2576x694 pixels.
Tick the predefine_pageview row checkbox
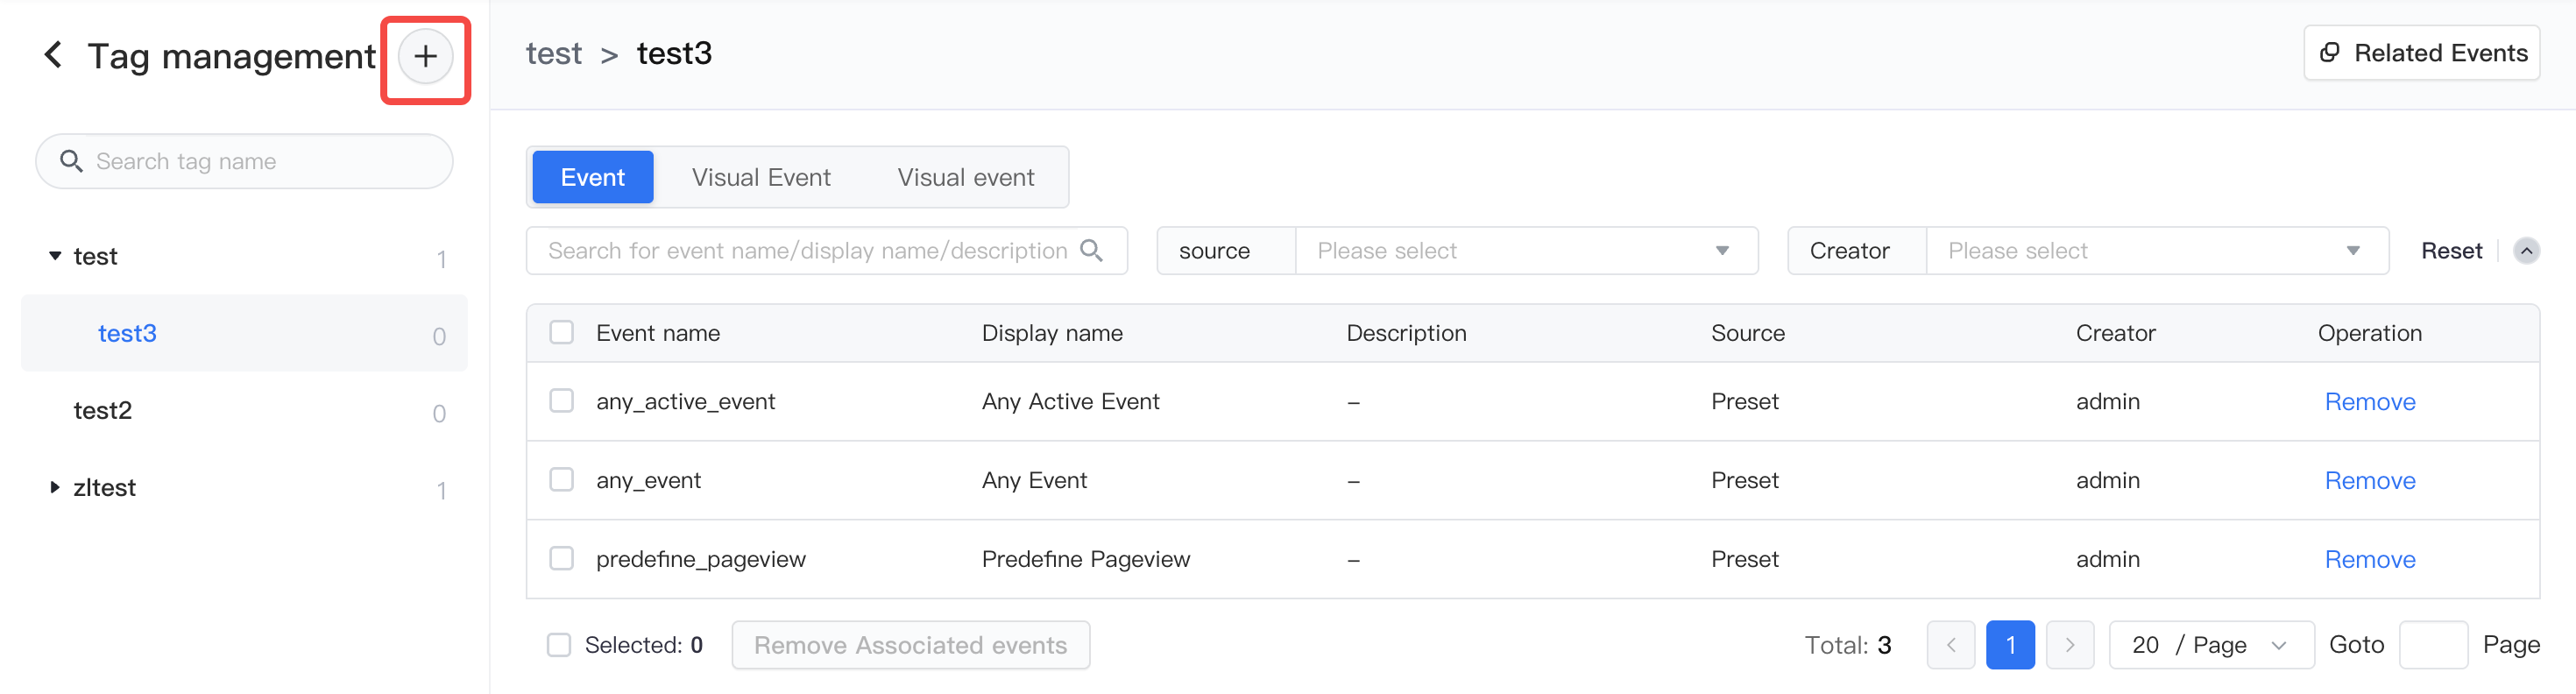tap(562, 558)
